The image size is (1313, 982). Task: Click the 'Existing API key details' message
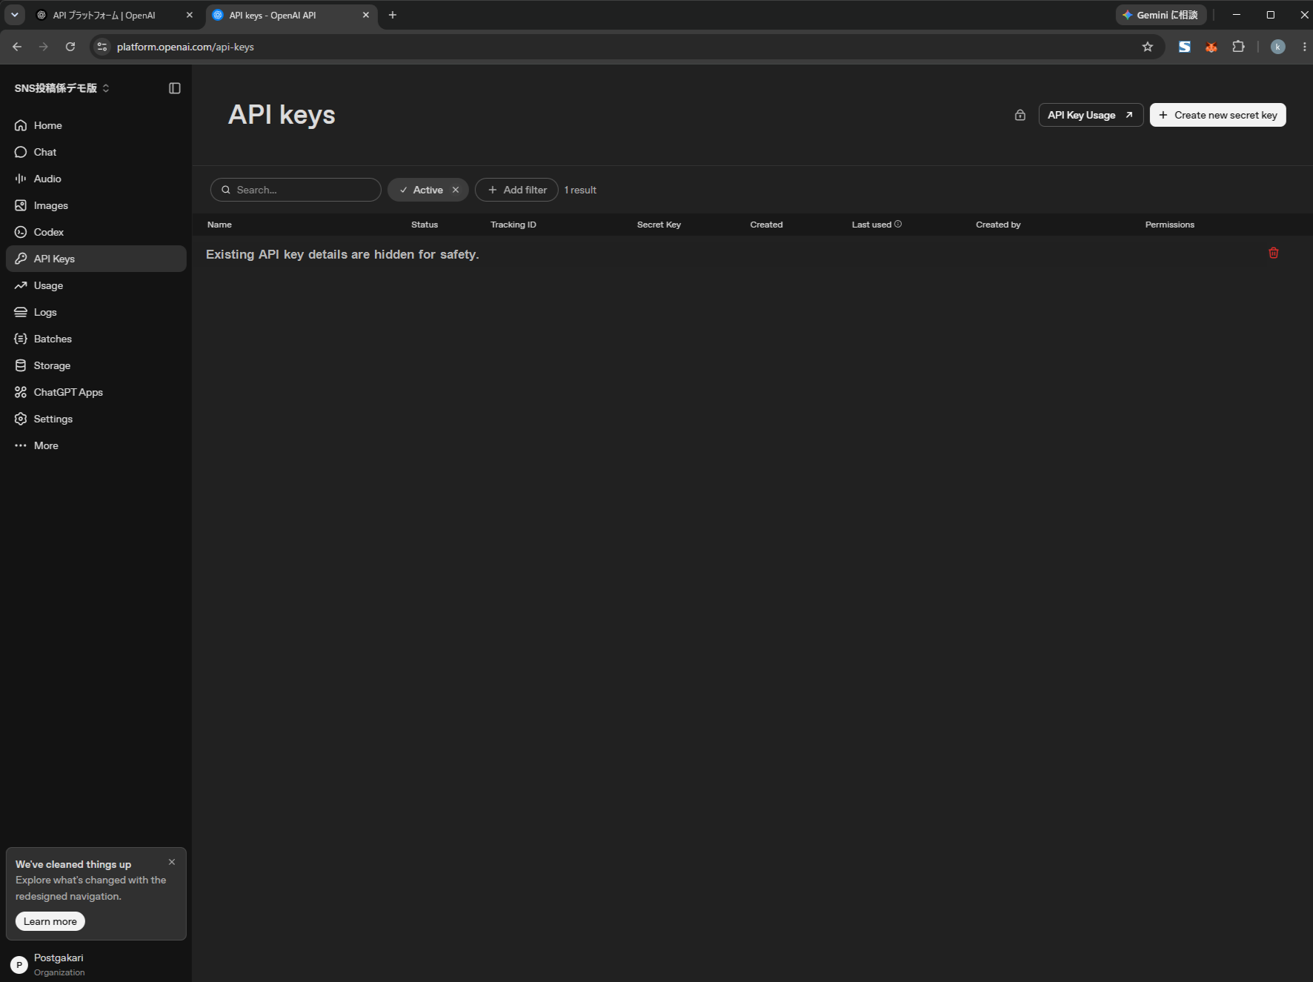point(342,254)
